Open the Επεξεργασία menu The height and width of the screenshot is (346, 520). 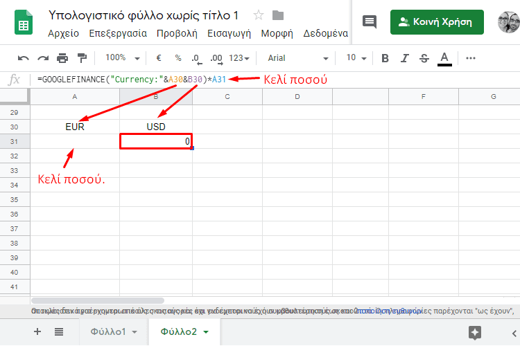click(118, 33)
